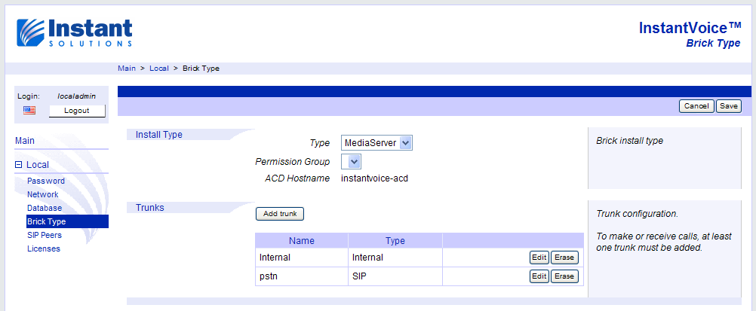
Task: Click the Add trunk button
Action: click(x=280, y=214)
